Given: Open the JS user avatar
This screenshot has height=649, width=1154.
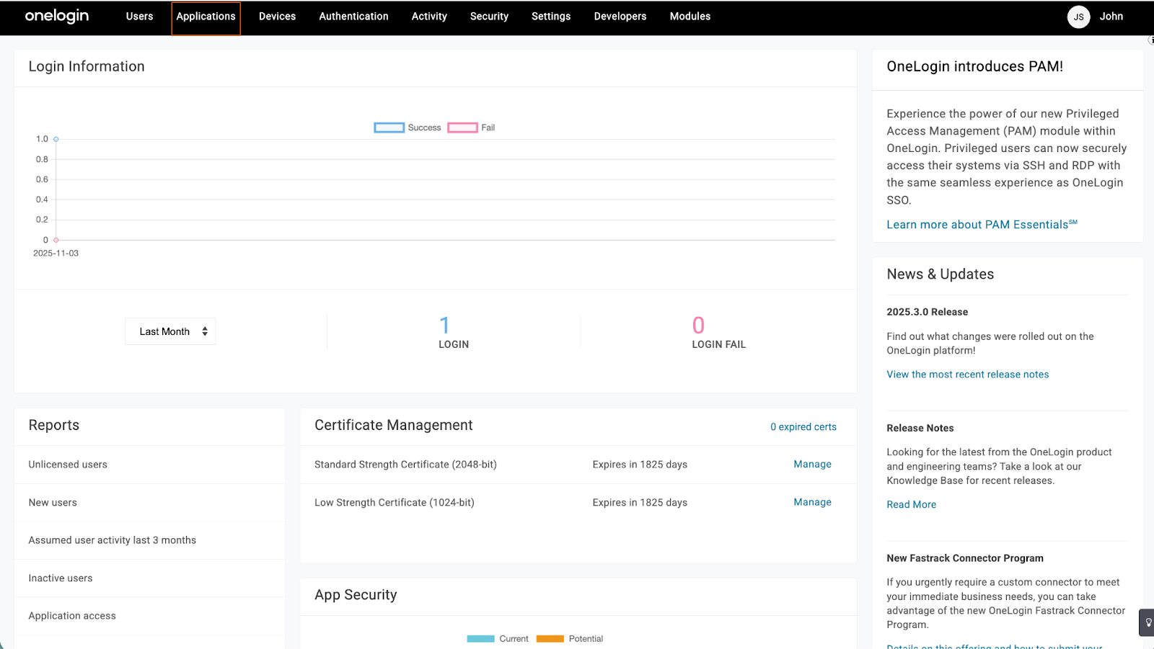Looking at the screenshot, I should [1078, 17].
